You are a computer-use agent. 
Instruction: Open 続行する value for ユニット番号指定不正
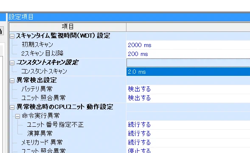pos(188,125)
